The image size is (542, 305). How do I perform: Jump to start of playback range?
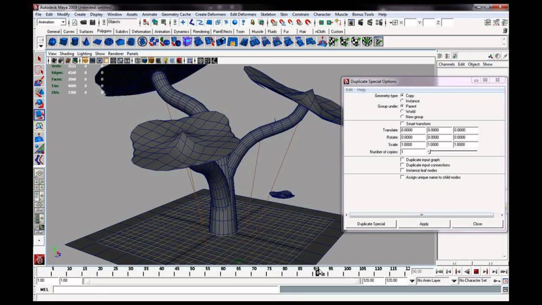(x=439, y=272)
